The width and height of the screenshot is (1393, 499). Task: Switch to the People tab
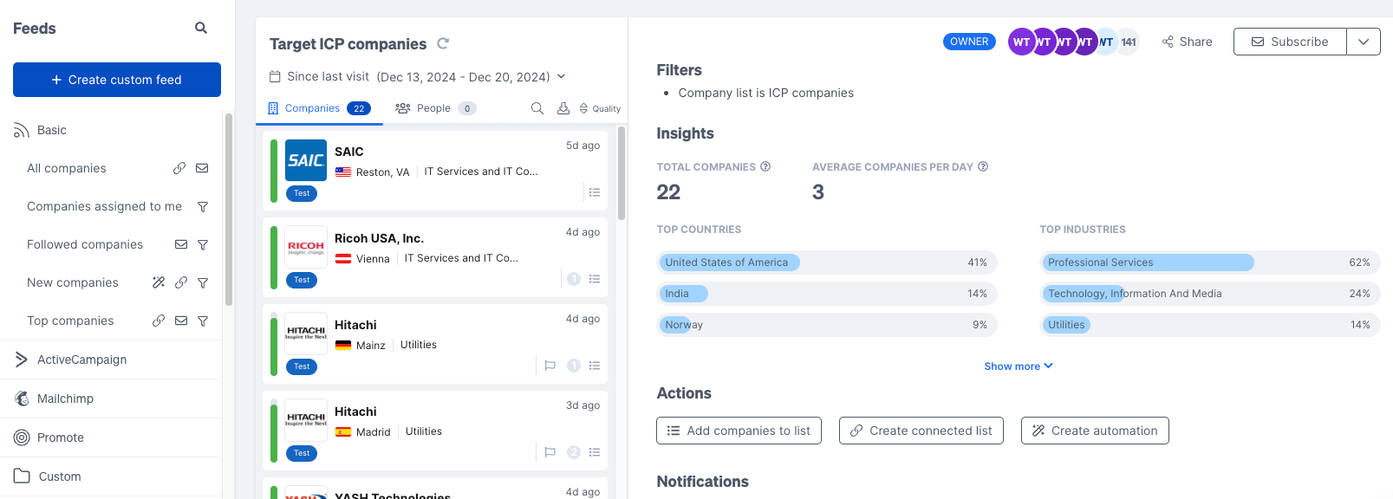tap(435, 108)
